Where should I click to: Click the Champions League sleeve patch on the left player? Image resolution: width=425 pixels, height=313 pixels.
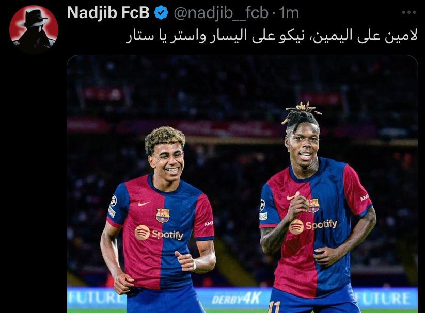coord(113,201)
